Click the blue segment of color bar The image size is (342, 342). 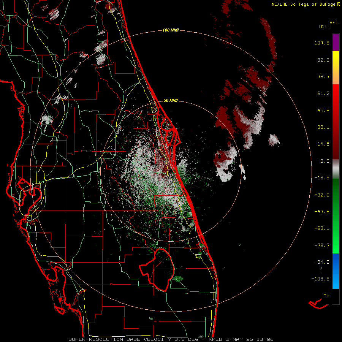336,271
